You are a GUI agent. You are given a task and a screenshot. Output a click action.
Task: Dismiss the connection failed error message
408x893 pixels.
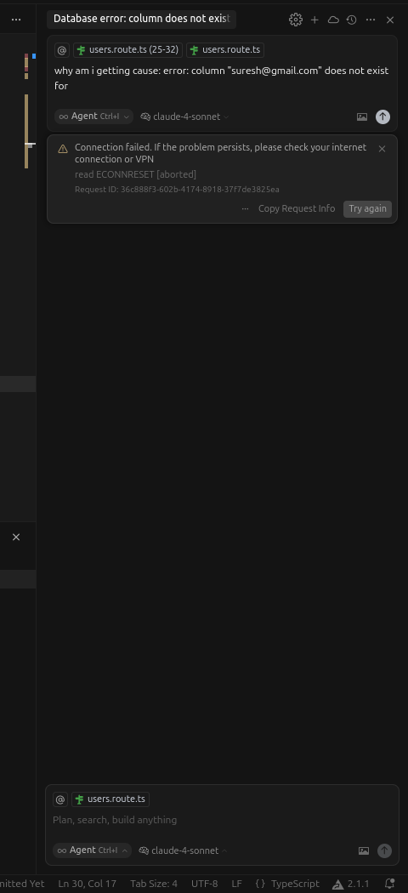[x=382, y=149]
